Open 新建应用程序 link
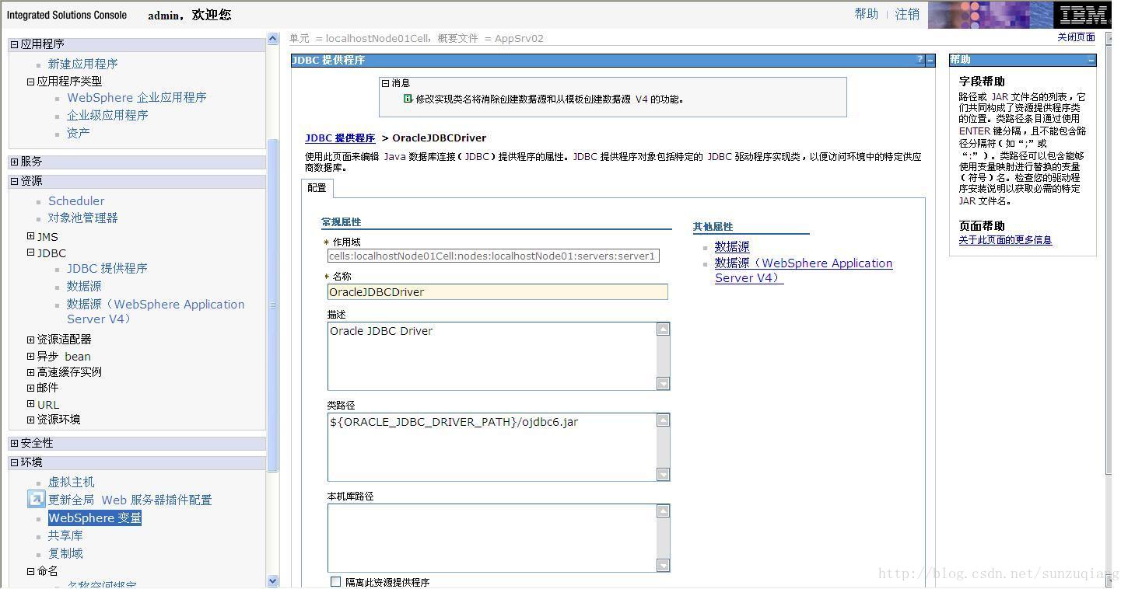The height and width of the screenshot is (589, 1128). 82,64
